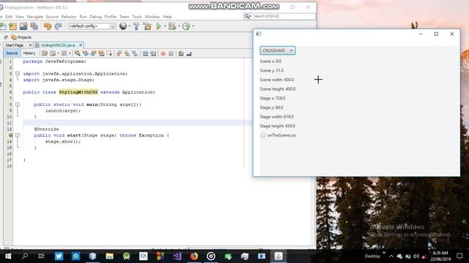Open Visual Studio from the taskbar

coord(177,256)
